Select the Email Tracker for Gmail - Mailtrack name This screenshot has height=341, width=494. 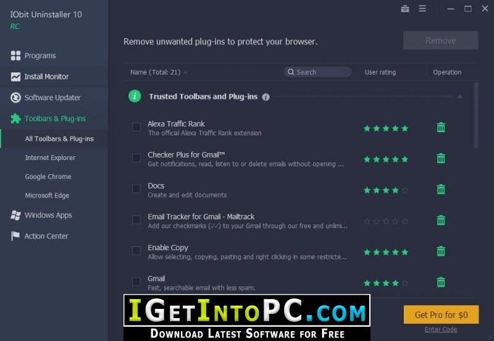coord(201,216)
